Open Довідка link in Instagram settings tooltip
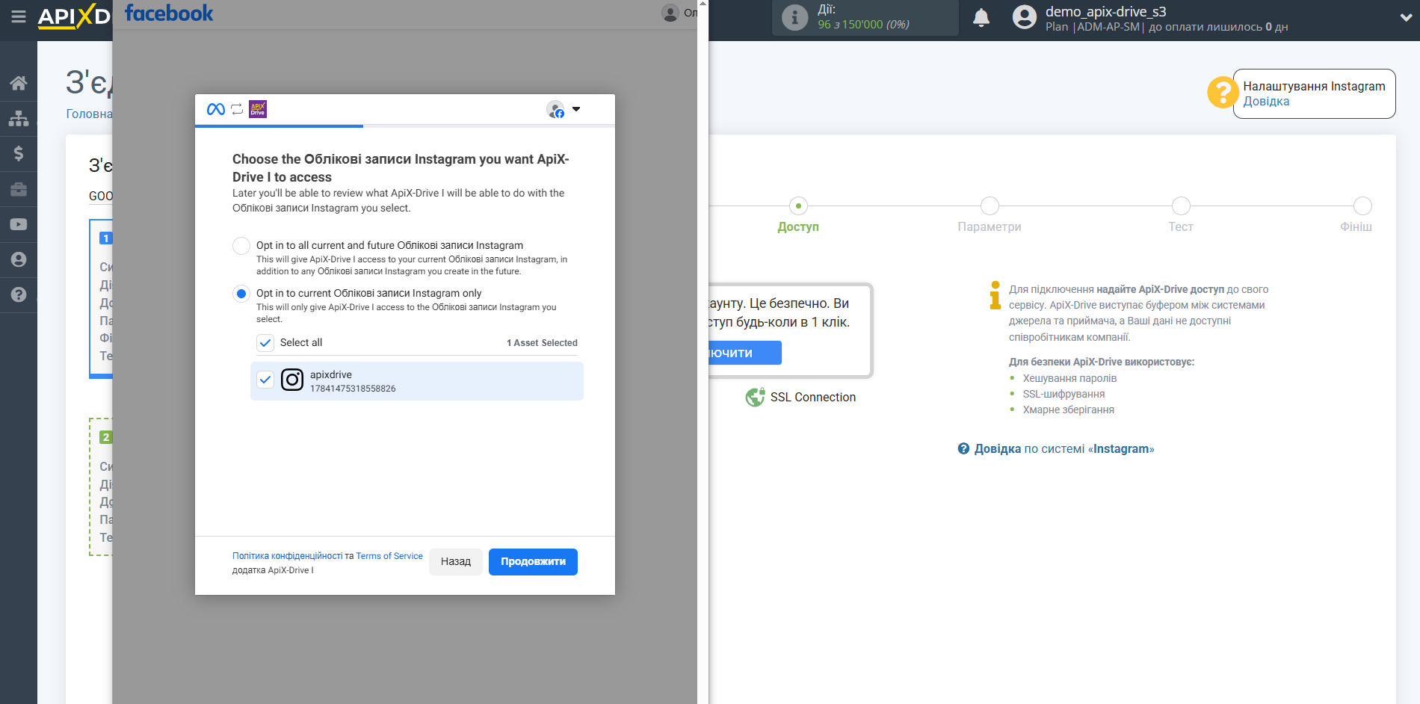The image size is (1420, 704). click(1266, 102)
